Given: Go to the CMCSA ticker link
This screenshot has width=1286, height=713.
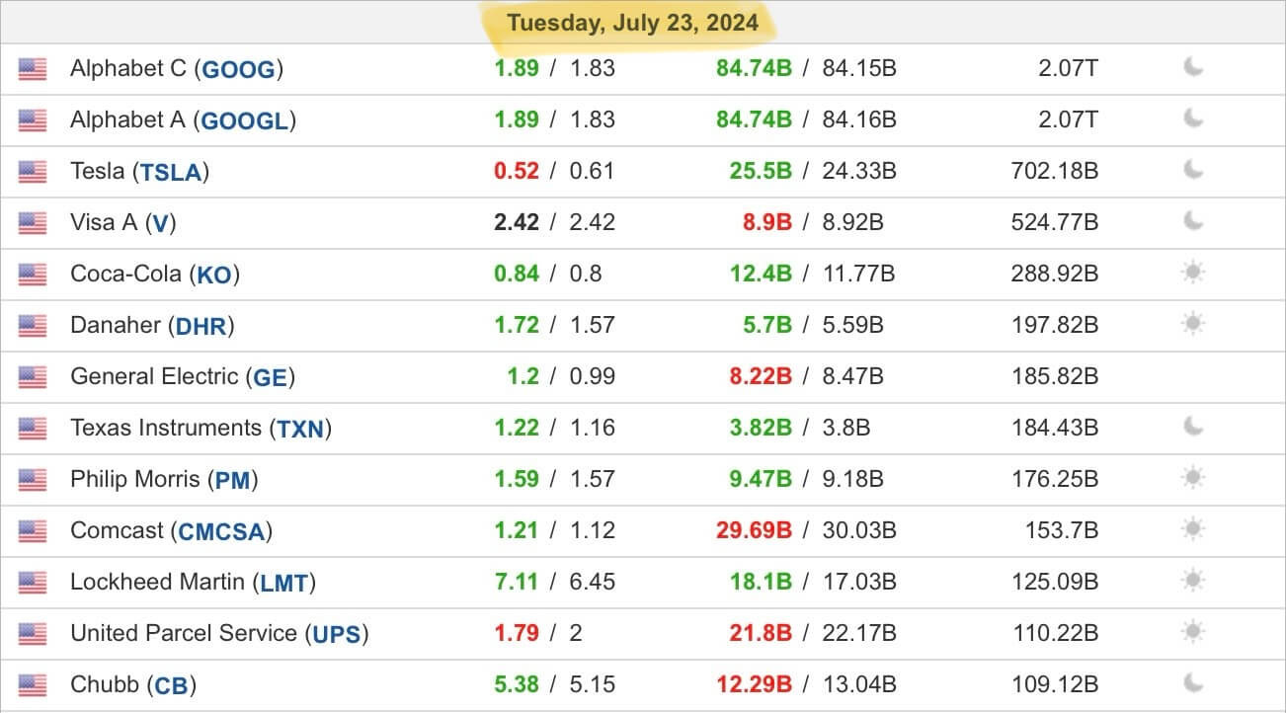Looking at the screenshot, I should coord(221,531).
